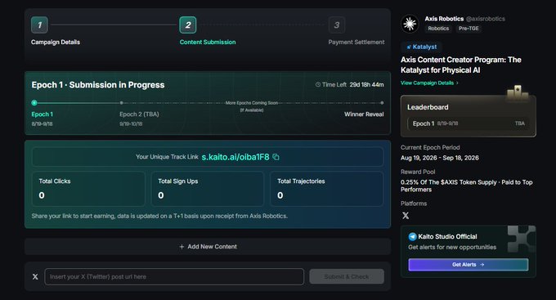The image size is (556, 300).
Task: Go to step 1 Campaign Details
Action: pyautogui.click(x=39, y=25)
